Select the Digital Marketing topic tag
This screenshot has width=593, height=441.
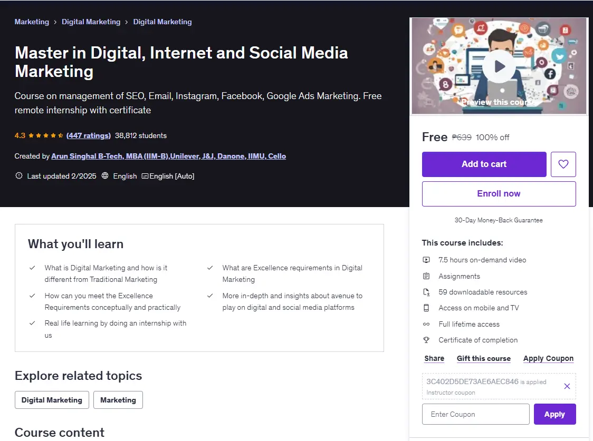[x=52, y=400]
